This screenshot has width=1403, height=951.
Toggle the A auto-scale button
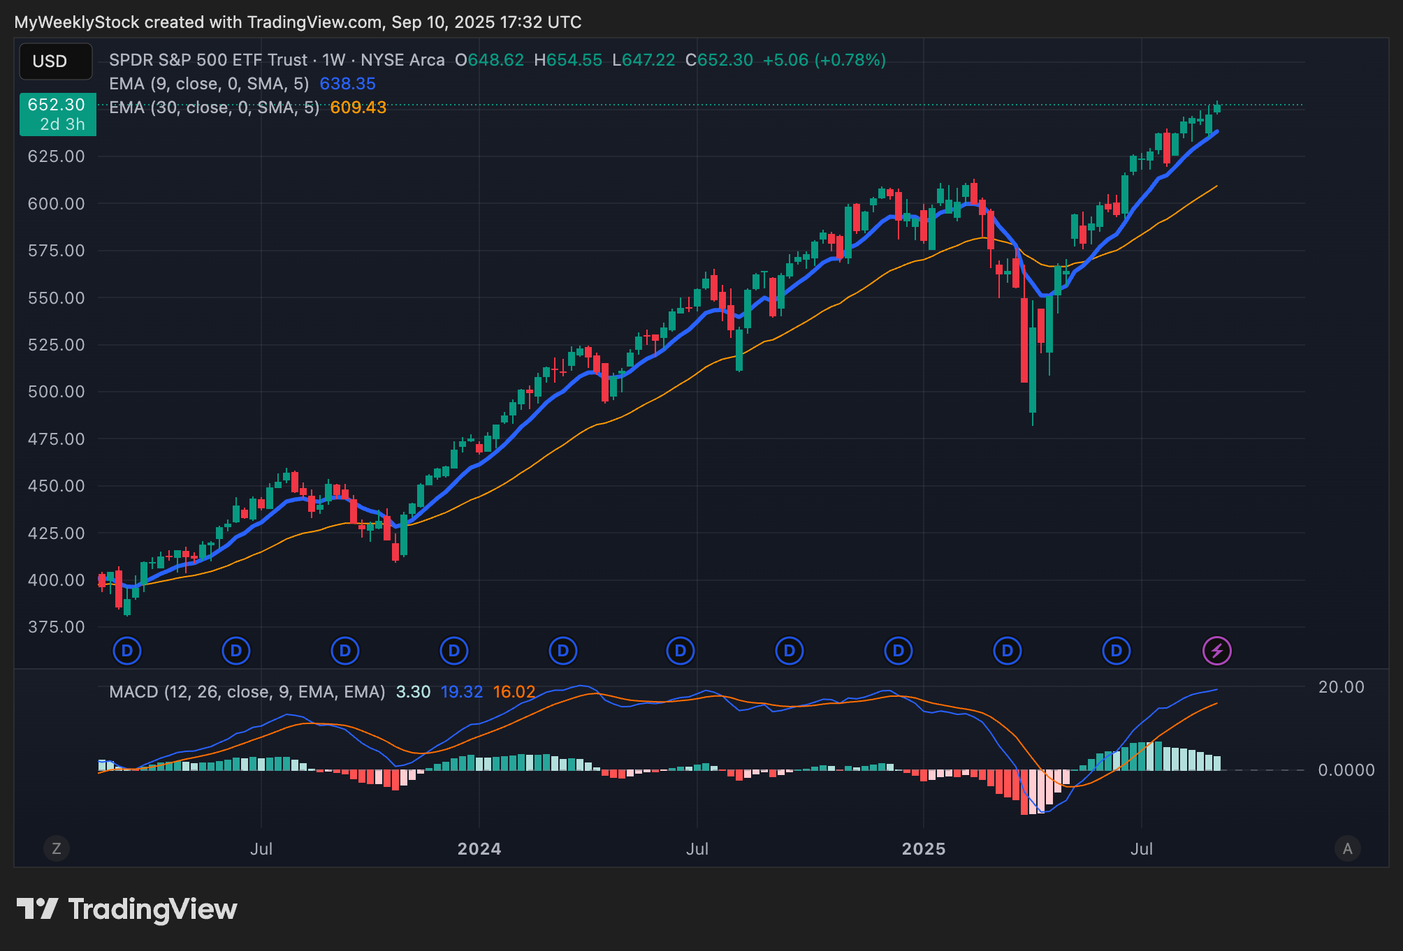[x=1347, y=848]
